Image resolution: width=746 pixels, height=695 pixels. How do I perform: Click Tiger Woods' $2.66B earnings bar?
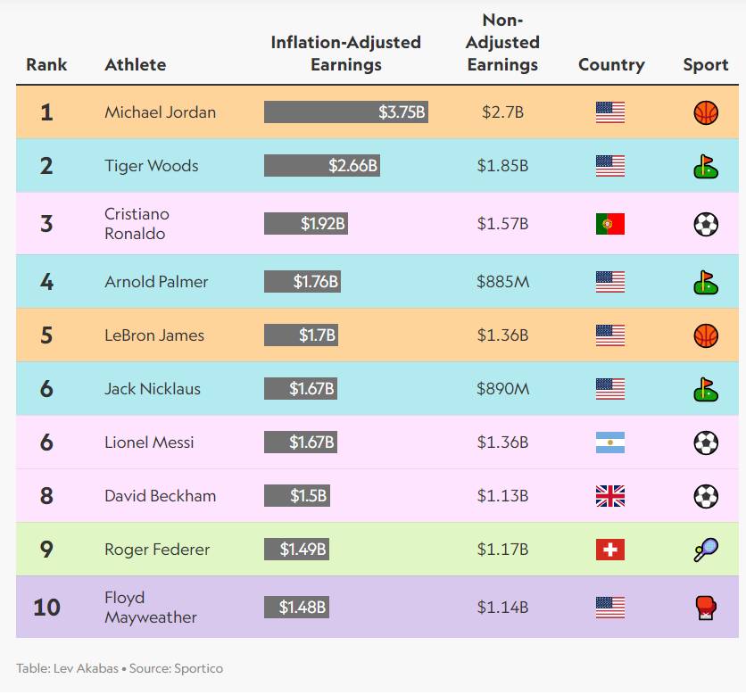click(x=322, y=166)
